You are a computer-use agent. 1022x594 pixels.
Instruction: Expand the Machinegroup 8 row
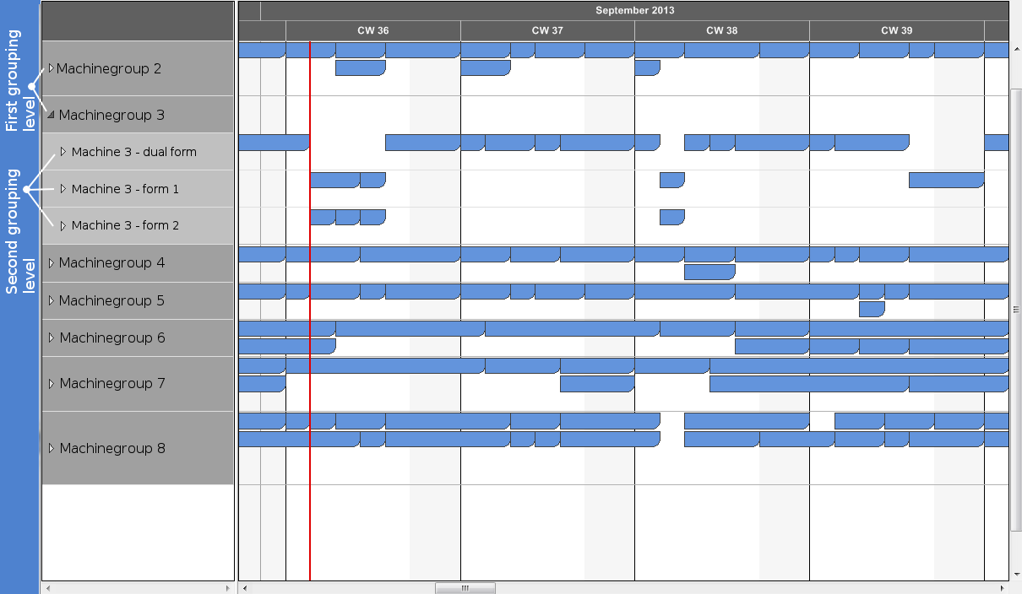51,448
